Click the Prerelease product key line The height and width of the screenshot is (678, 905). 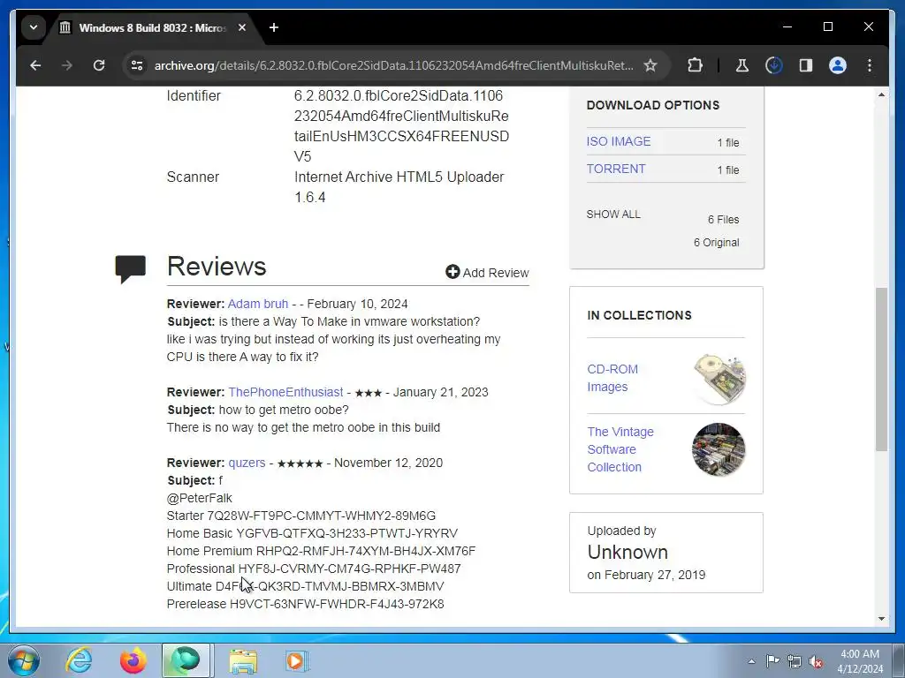click(x=305, y=604)
